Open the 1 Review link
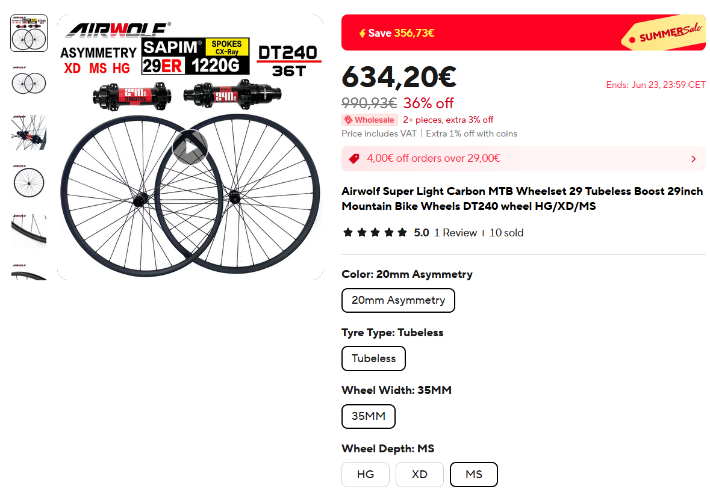Screen dimensions: 710x489 [x=455, y=233]
